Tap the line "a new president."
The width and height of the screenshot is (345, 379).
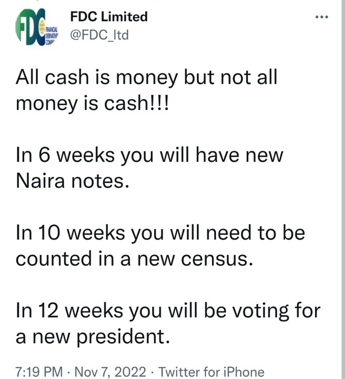93,336
